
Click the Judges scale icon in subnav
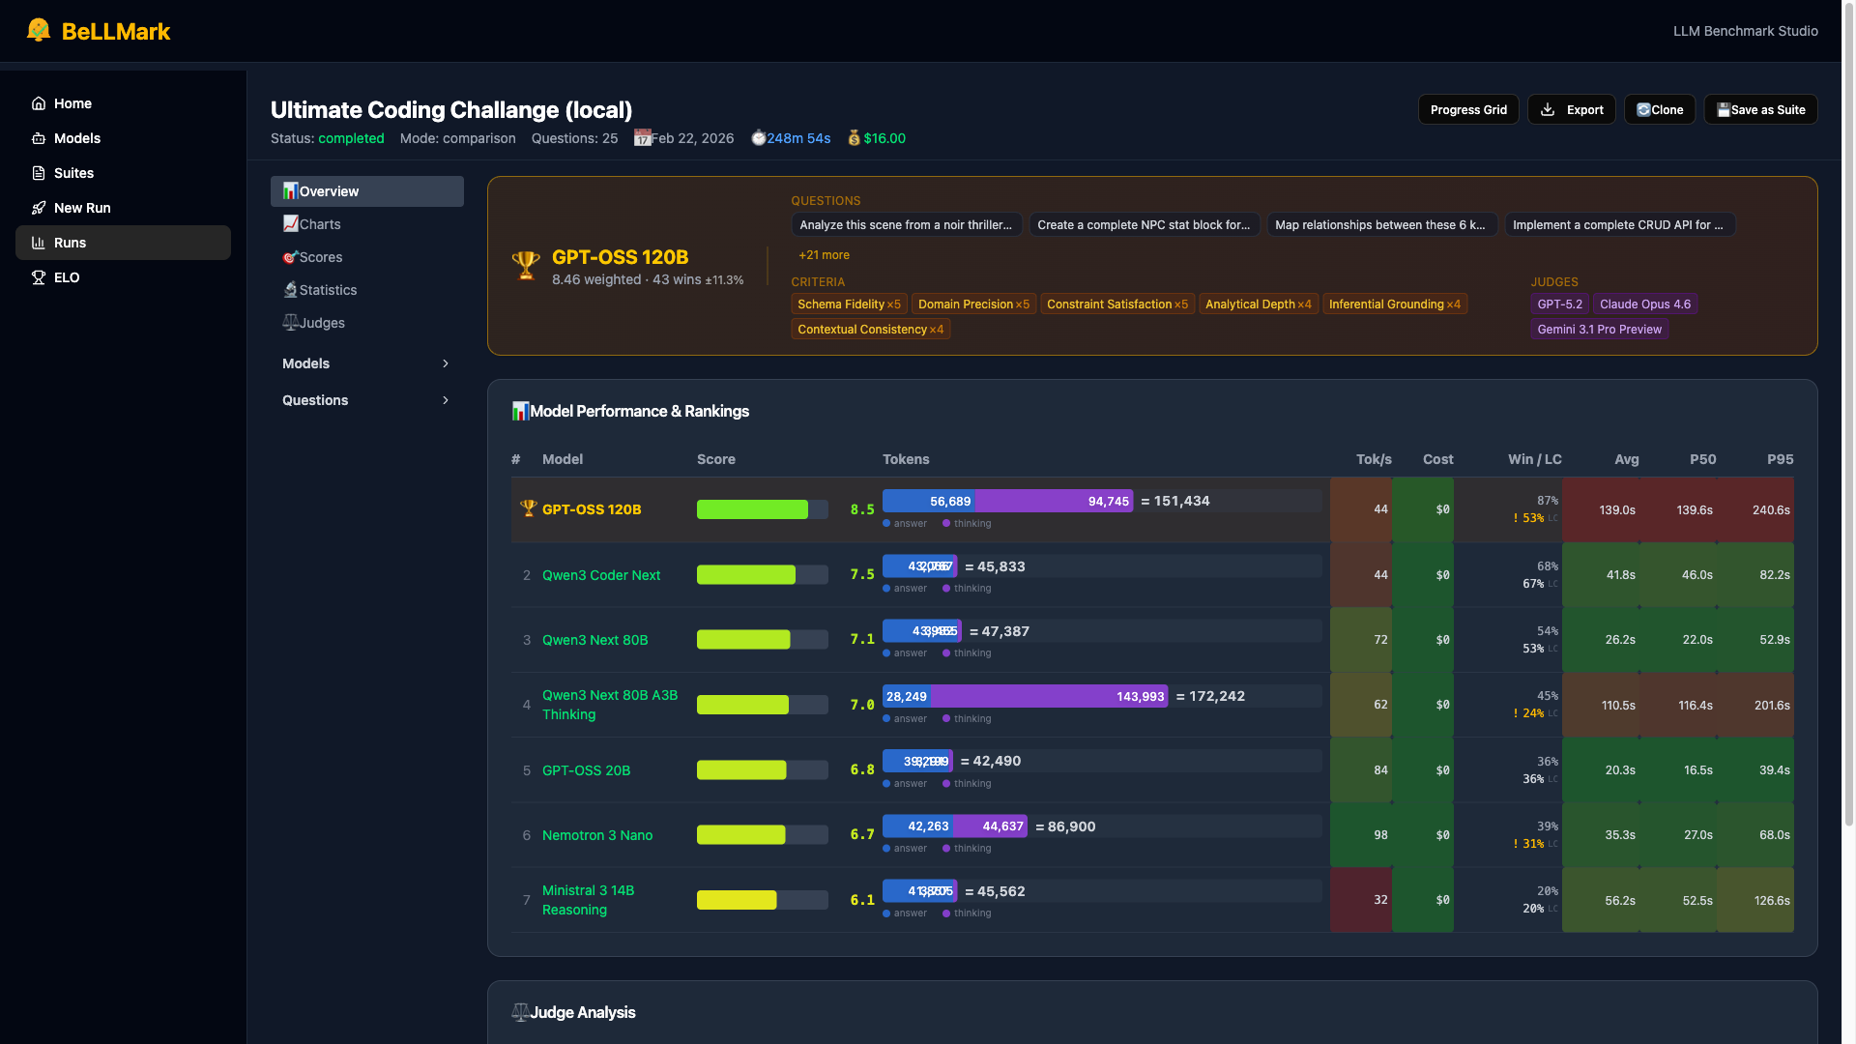coord(290,323)
